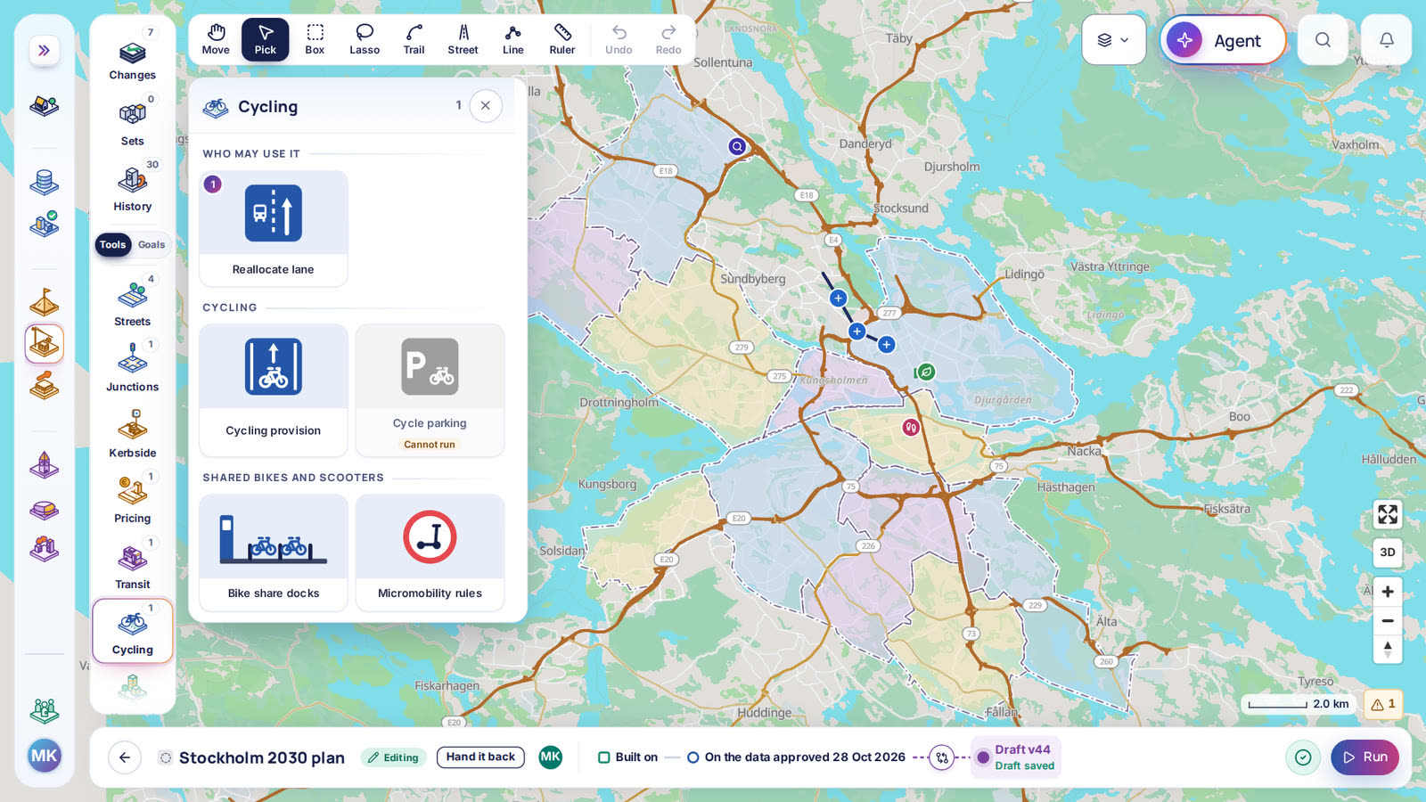
Task: Select the Box selection tool
Action: (315, 40)
